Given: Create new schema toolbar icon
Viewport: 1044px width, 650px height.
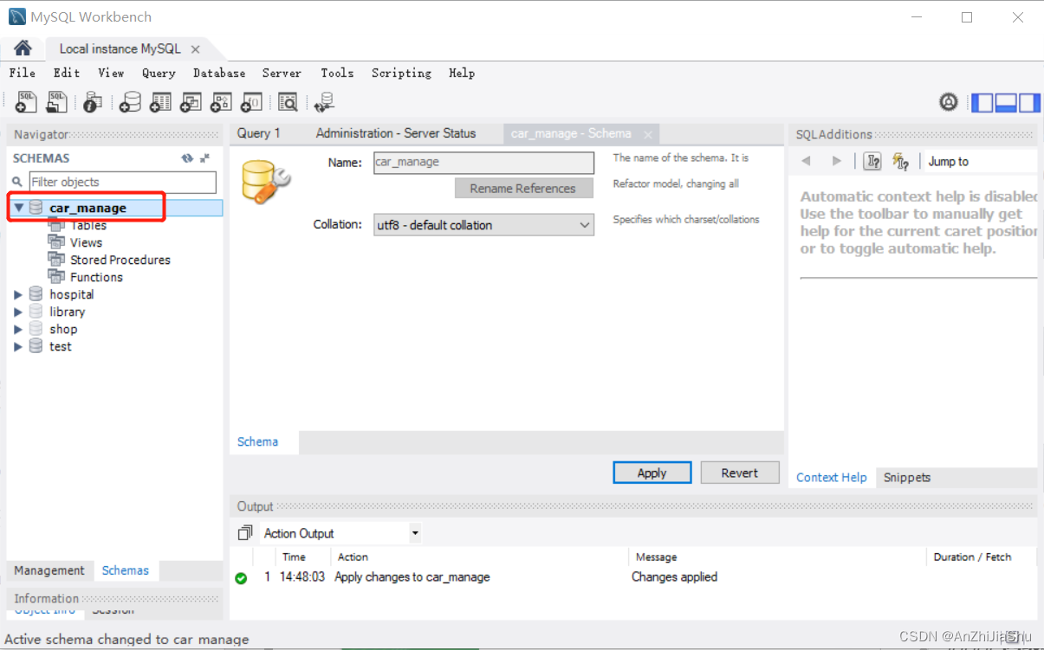Looking at the screenshot, I should point(130,102).
